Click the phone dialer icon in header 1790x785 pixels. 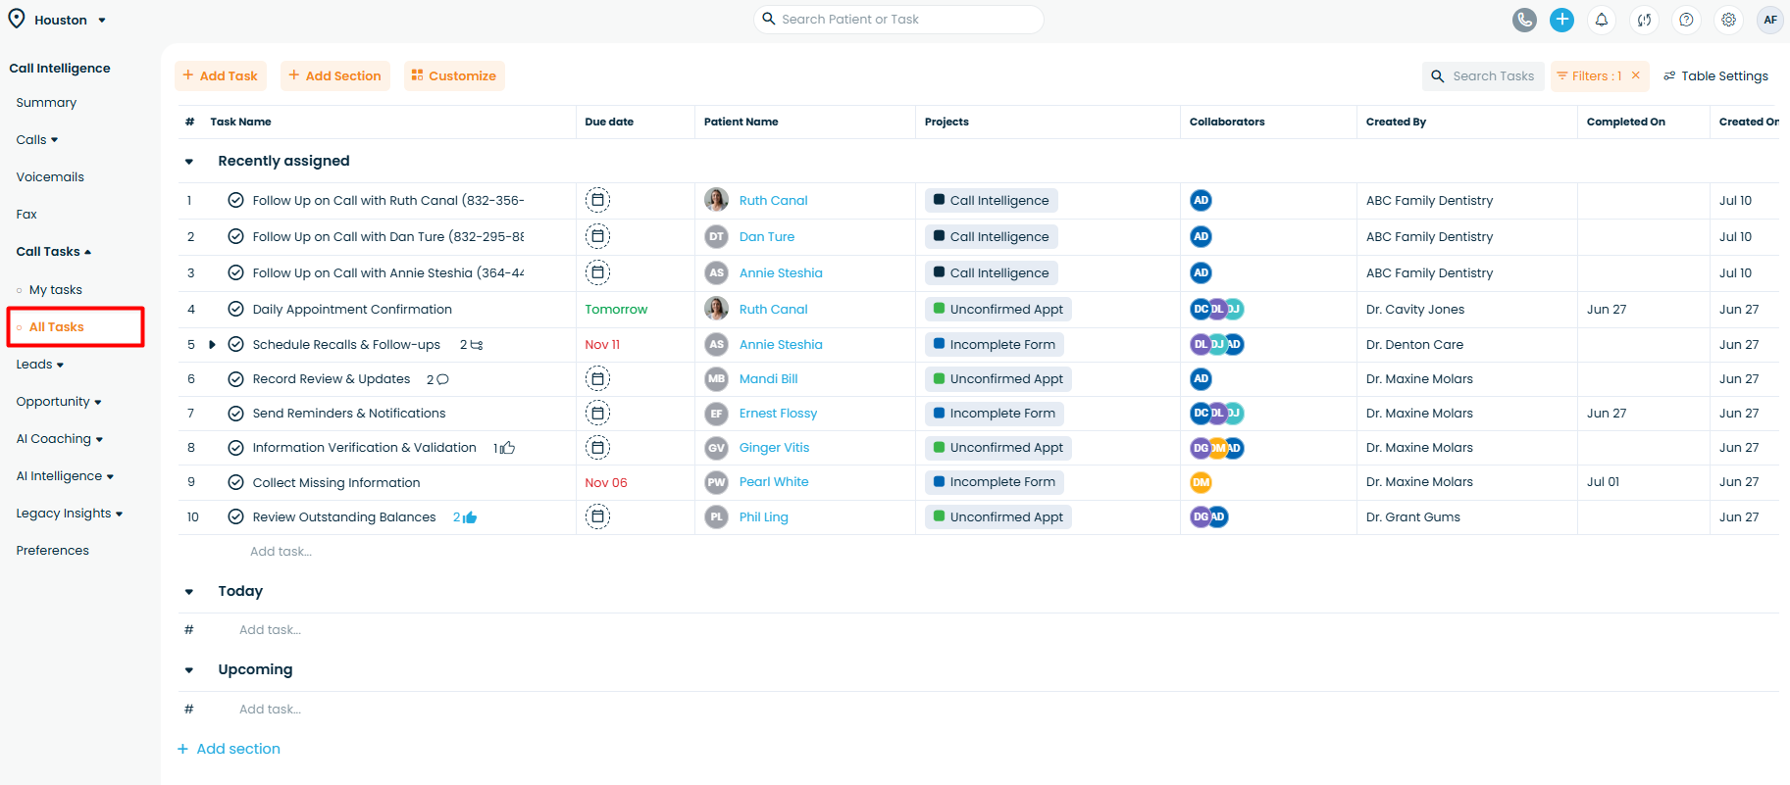1524,20
